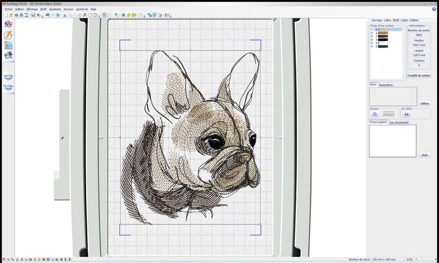Image resolution: width=439 pixels, height=263 pixels.
Task: Click the En Série endless icon
Action: tap(406, 114)
